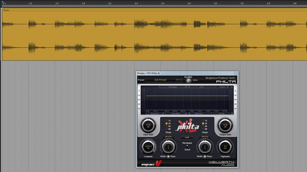Open the Envelope tab
Screen dimensions: 307x172
click(x=173, y=87)
